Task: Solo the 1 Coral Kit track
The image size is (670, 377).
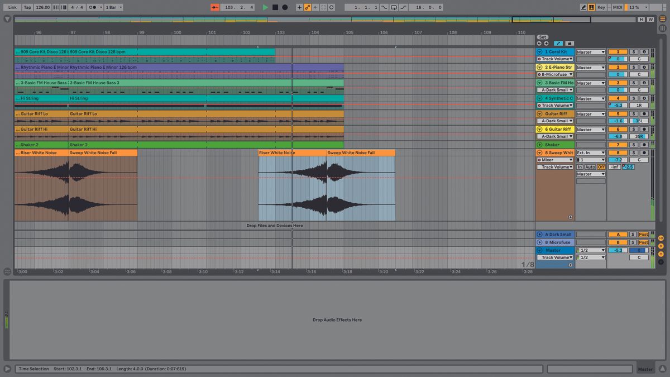Action: [x=634, y=51]
